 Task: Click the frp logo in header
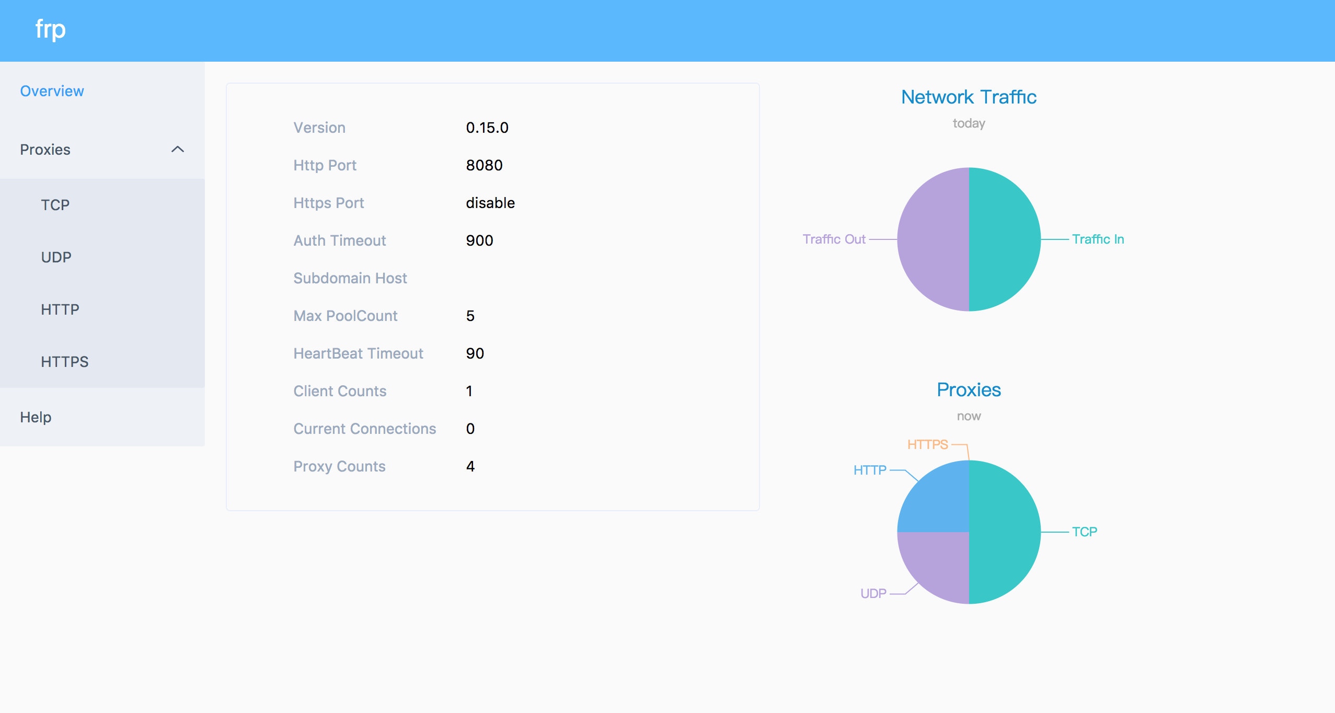51,30
